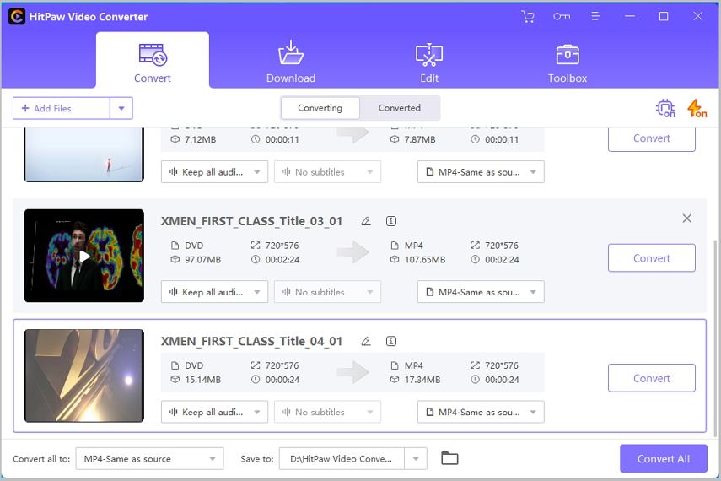This screenshot has width=721, height=481.
Task: Switch to the Download tab
Action: [x=291, y=60]
